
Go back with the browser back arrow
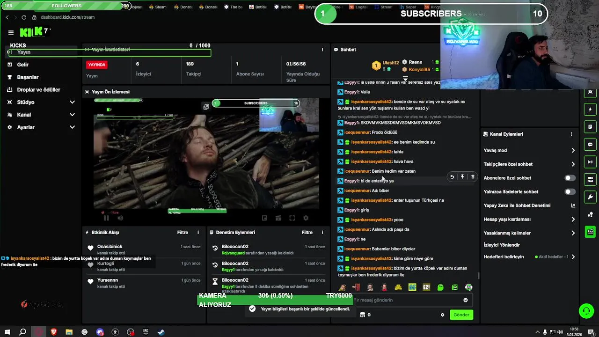[7, 17]
